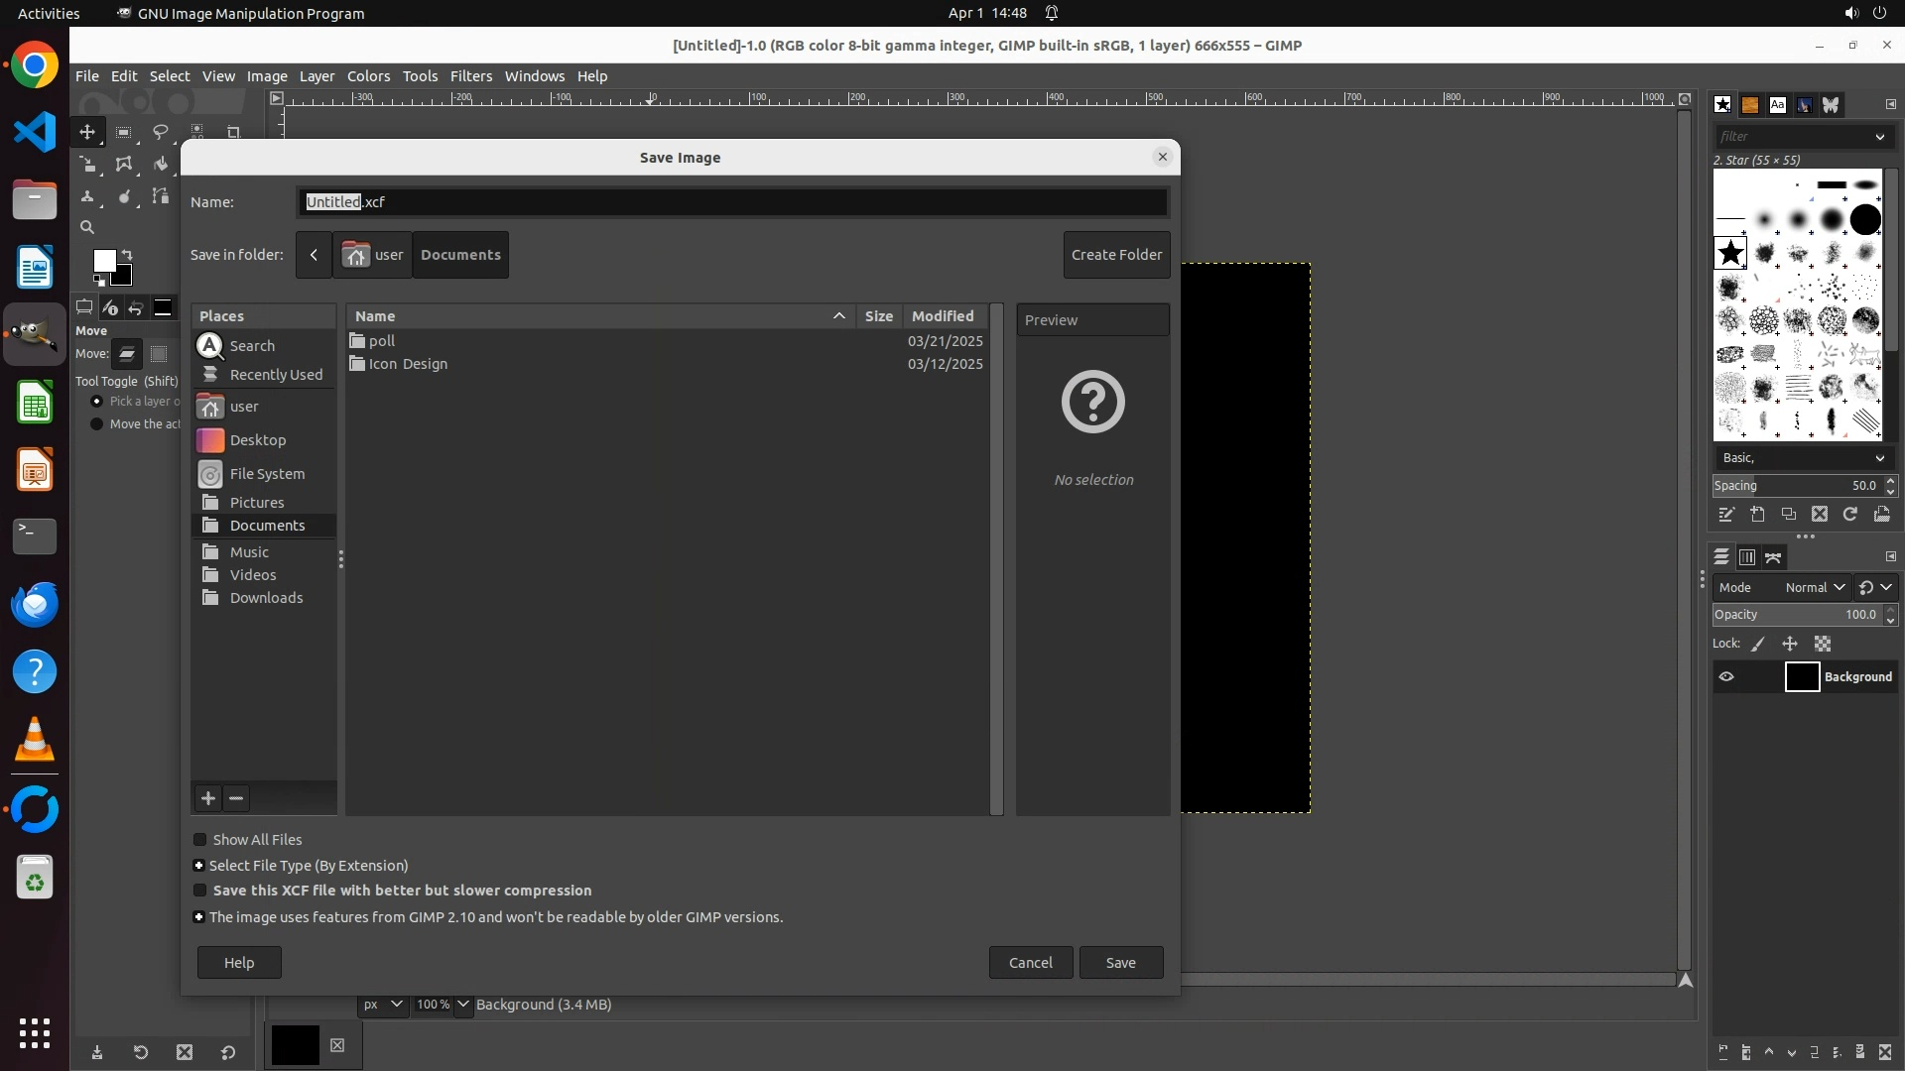Select the Zoom magnifier tool
The image size is (1905, 1071).
coord(87,227)
